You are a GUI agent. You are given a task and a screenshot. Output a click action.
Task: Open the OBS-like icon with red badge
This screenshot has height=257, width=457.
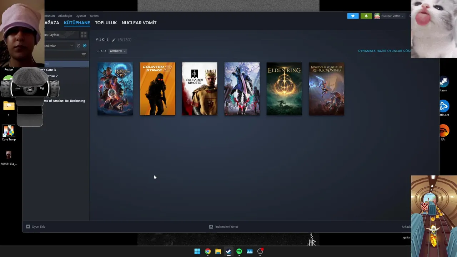coord(260,251)
